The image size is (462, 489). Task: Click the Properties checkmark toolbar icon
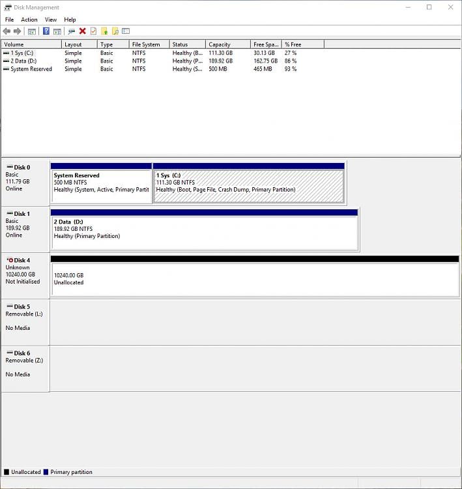coord(93,31)
